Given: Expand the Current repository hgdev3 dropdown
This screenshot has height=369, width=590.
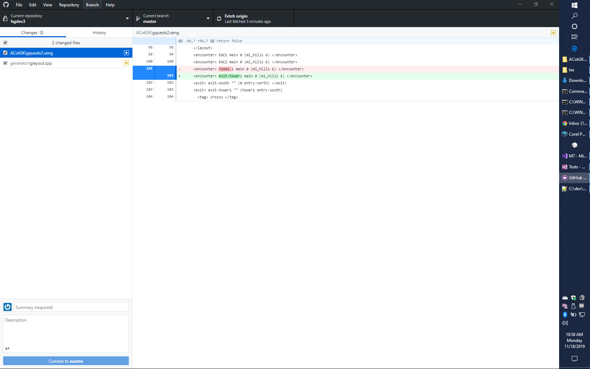Looking at the screenshot, I should coord(66,18).
